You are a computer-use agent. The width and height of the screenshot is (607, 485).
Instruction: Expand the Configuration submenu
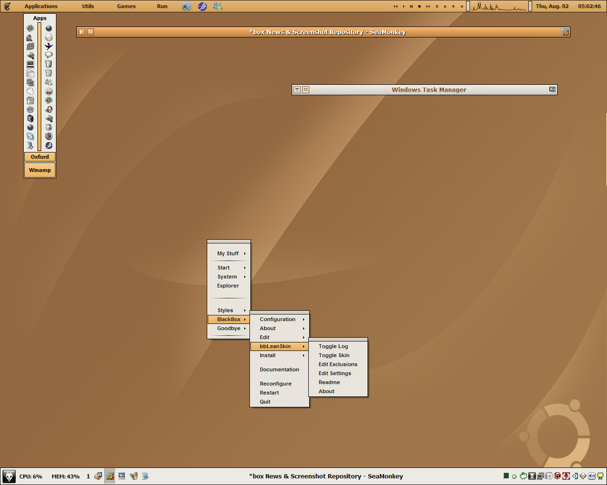pos(280,319)
